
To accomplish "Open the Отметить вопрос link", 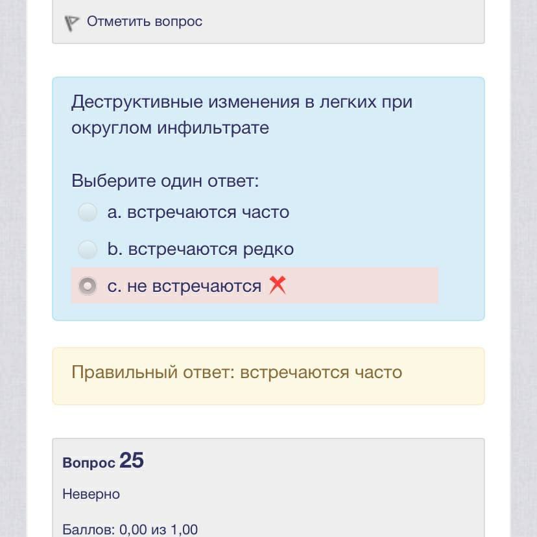I will 145,21.
